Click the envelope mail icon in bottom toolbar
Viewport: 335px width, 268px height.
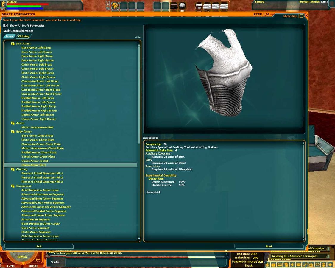tap(298, 265)
